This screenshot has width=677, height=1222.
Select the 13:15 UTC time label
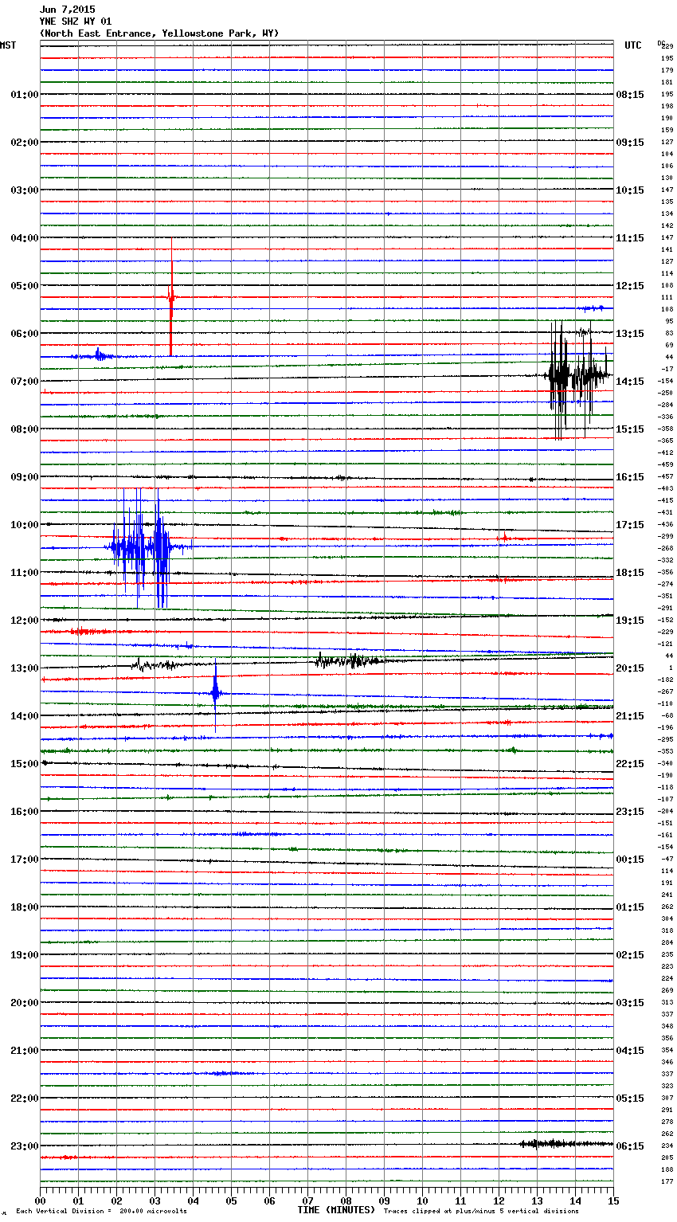630,334
